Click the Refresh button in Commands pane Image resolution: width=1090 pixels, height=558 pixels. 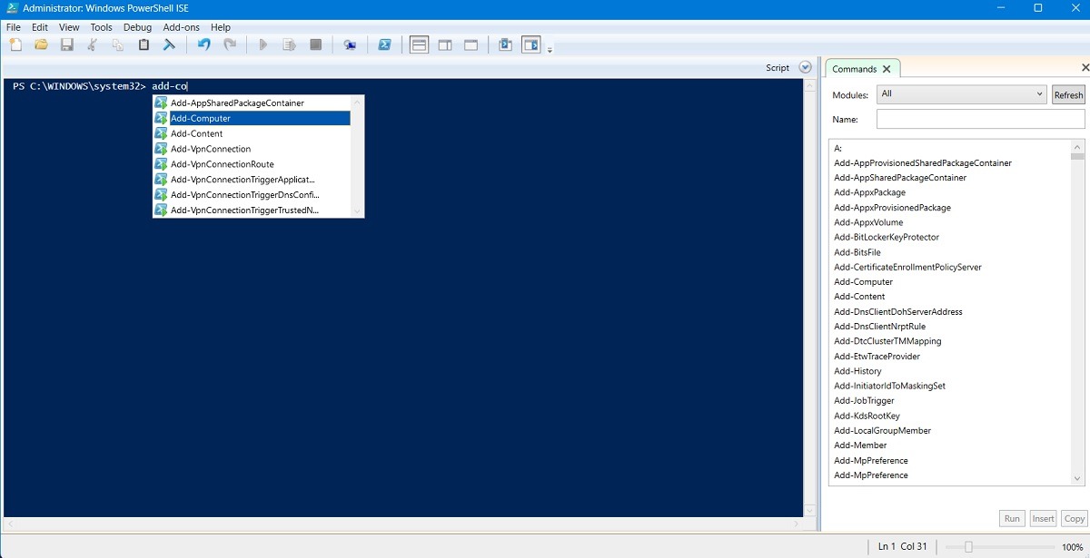[x=1068, y=94]
